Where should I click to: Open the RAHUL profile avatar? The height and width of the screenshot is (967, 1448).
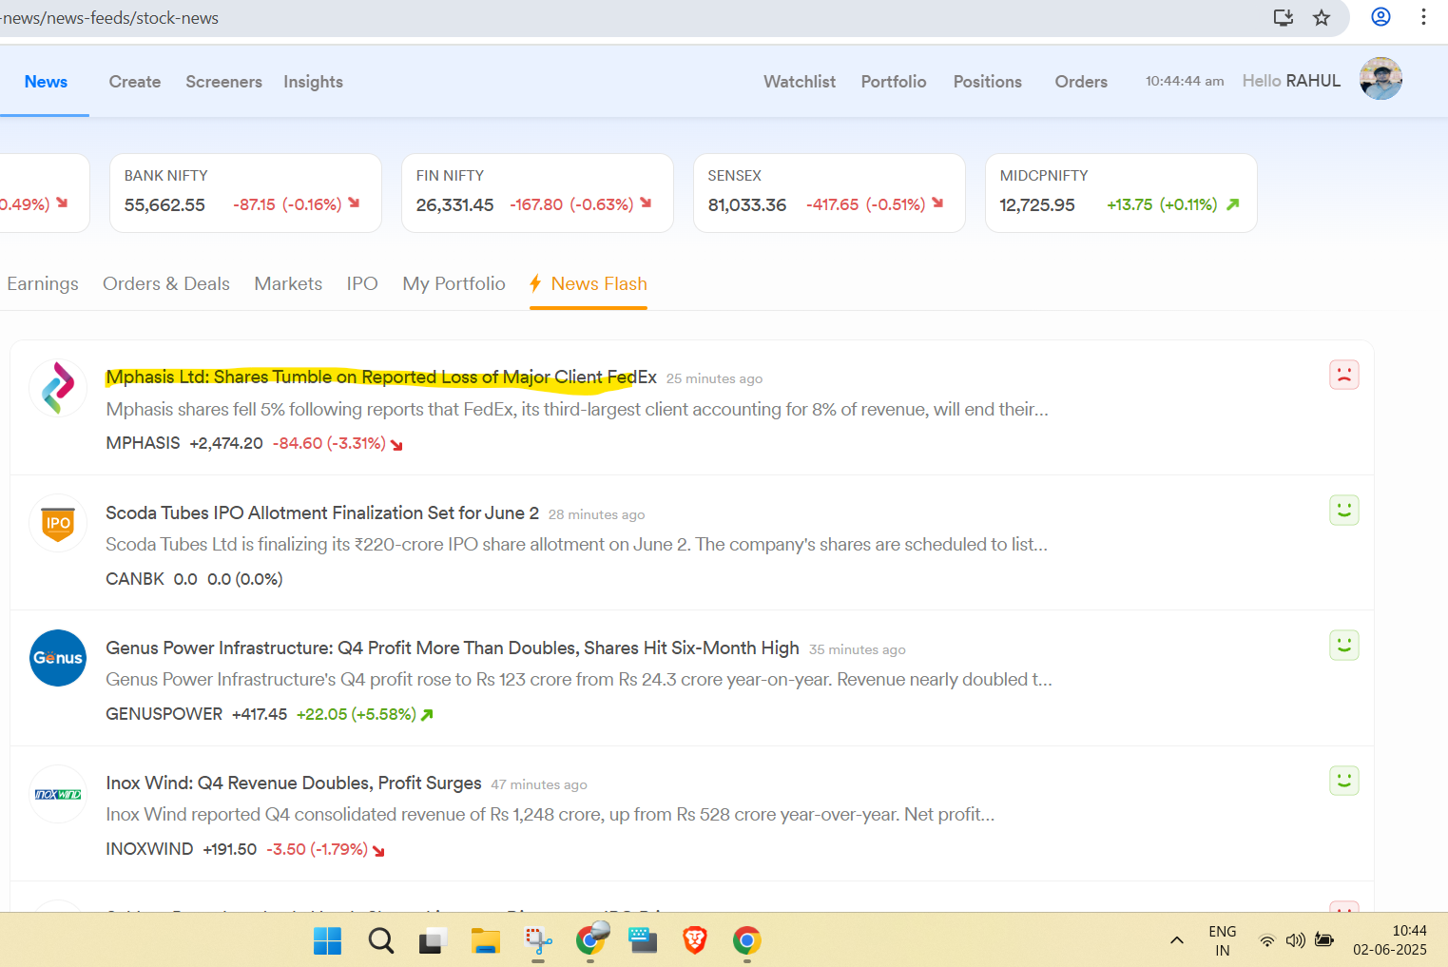tap(1380, 79)
